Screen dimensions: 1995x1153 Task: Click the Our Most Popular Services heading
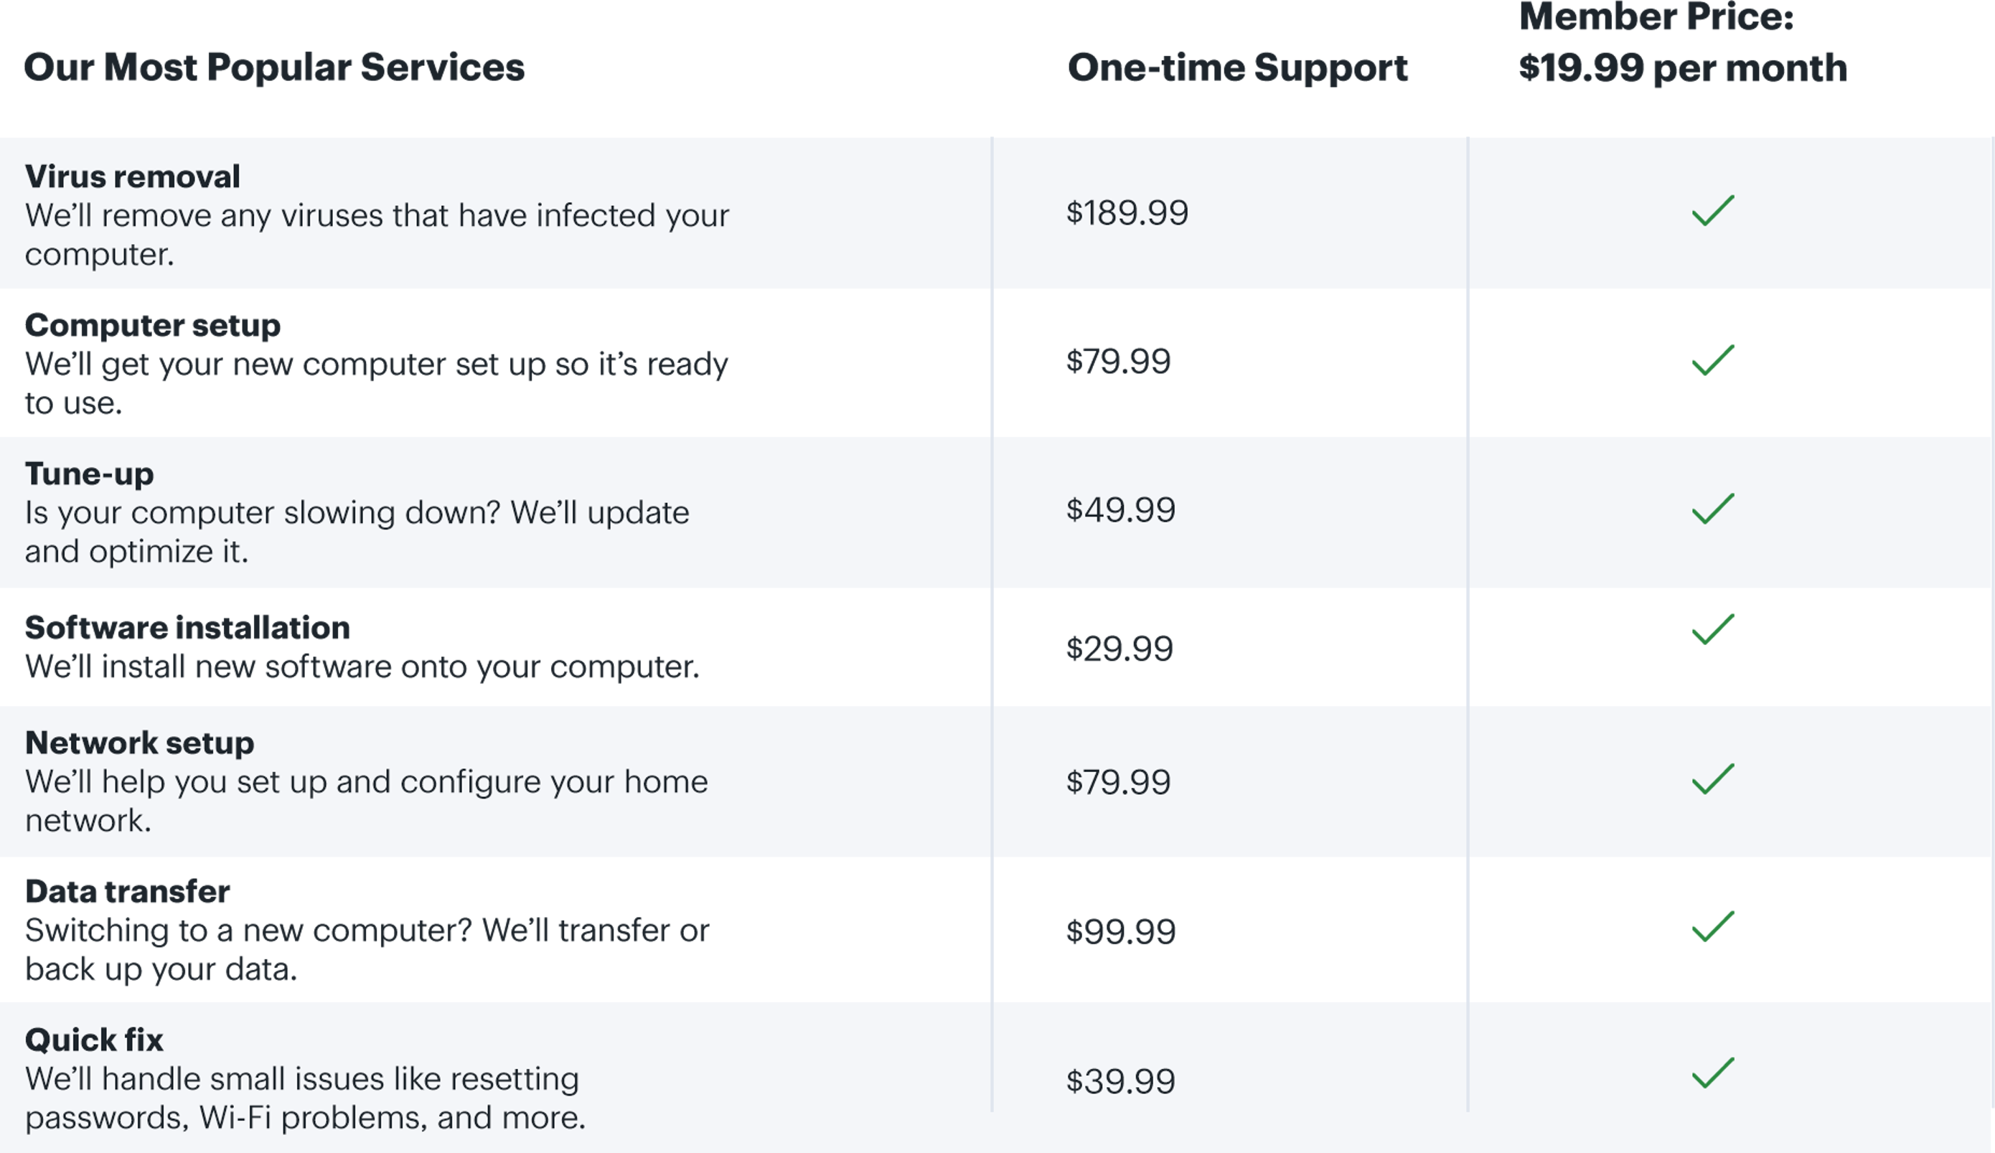pos(274,68)
